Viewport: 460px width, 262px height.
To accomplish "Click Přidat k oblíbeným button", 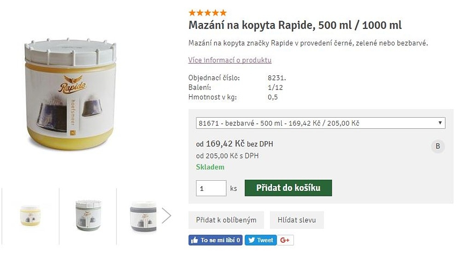I will pyautogui.click(x=226, y=220).
